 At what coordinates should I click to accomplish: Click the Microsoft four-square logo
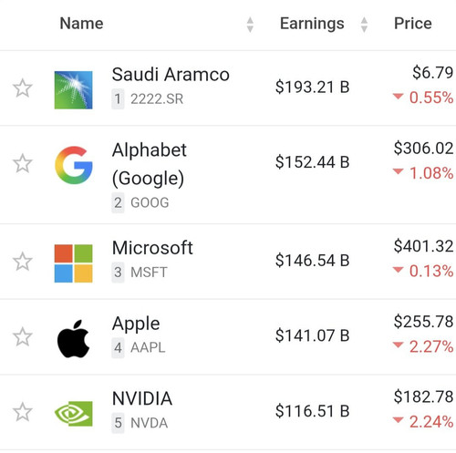point(73,263)
